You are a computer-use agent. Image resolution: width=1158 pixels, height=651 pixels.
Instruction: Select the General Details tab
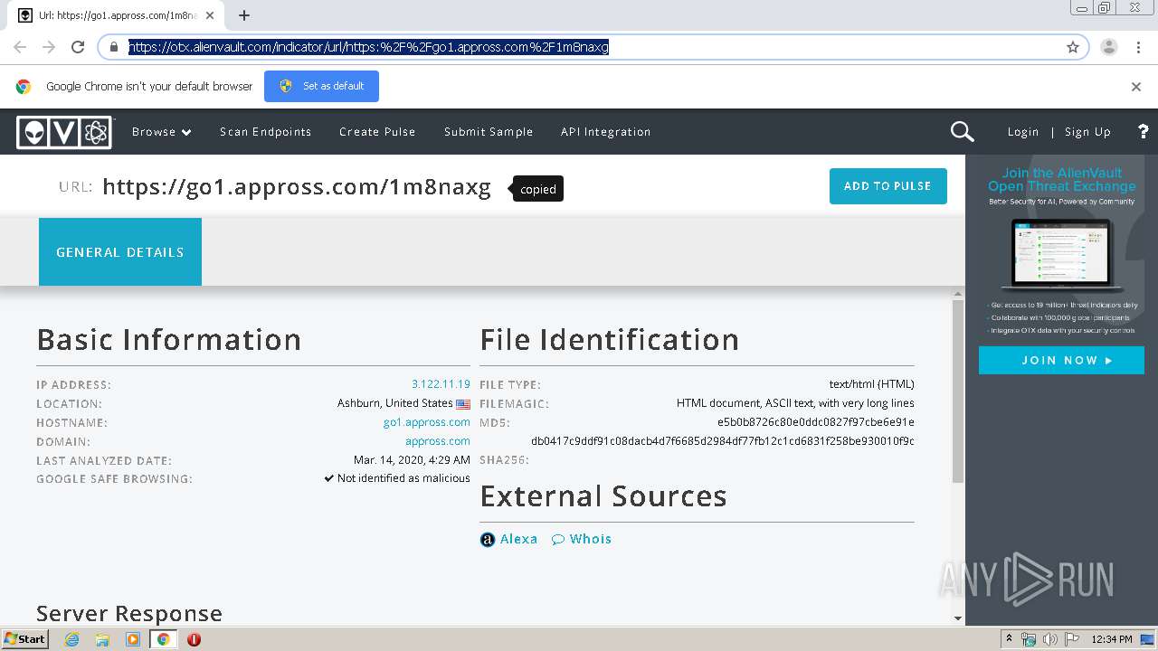[120, 252]
